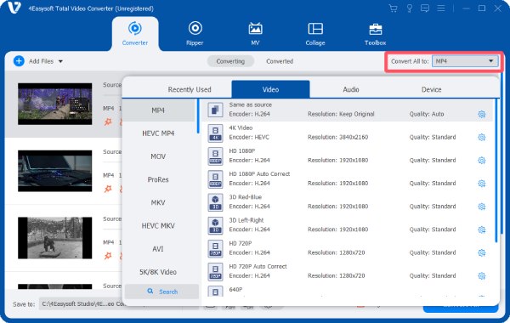Open settings gear for 3D Red-Blue
The image size is (510, 323).
[482, 207]
